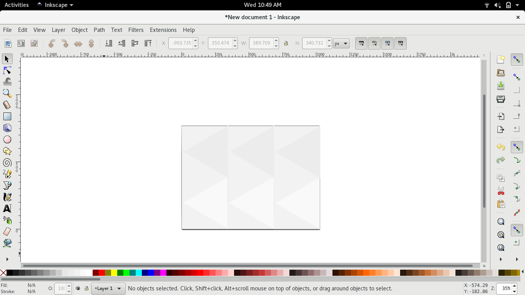525x295 pixels.
Task: Select the Spiral tool
Action: 7,162
